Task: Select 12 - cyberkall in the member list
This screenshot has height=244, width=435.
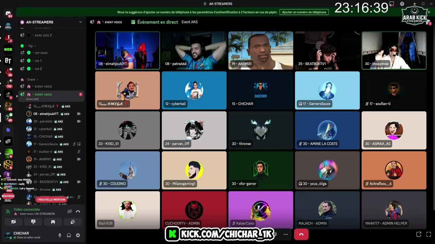Action: tap(54, 129)
